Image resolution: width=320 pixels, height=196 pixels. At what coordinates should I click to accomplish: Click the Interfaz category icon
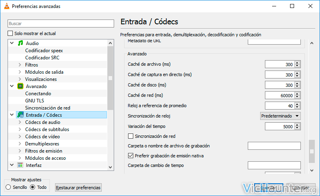[20, 165]
